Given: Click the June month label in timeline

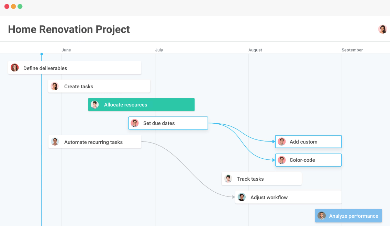Looking at the screenshot, I should pos(66,50).
